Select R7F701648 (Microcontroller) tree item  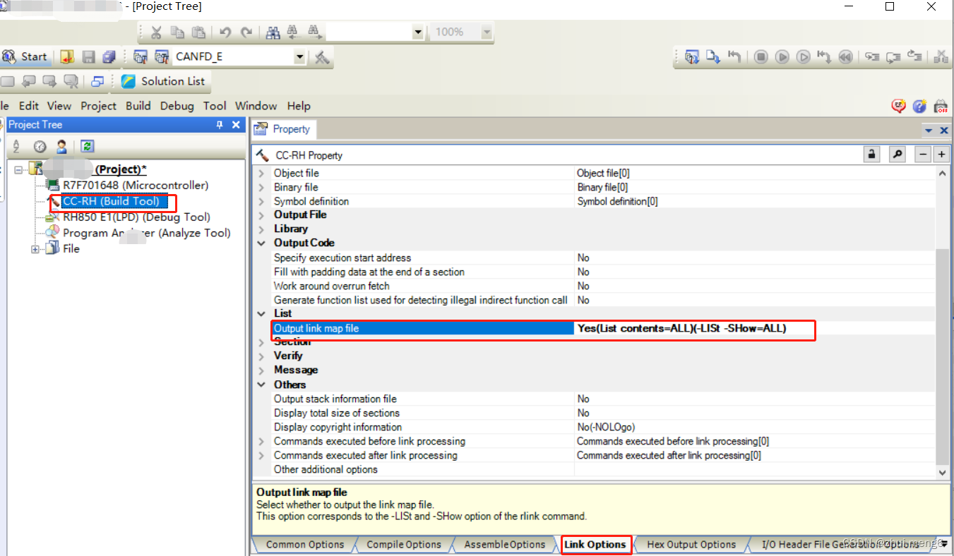(x=136, y=186)
